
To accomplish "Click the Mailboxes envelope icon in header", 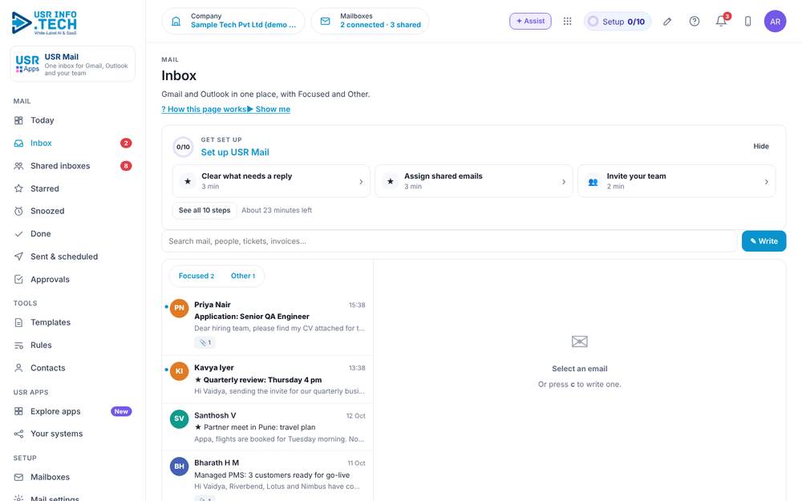I will (x=326, y=21).
